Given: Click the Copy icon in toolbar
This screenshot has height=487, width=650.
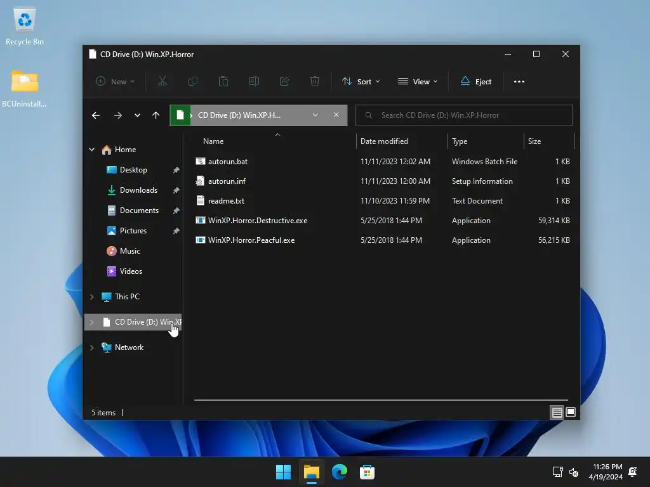Looking at the screenshot, I should point(193,82).
